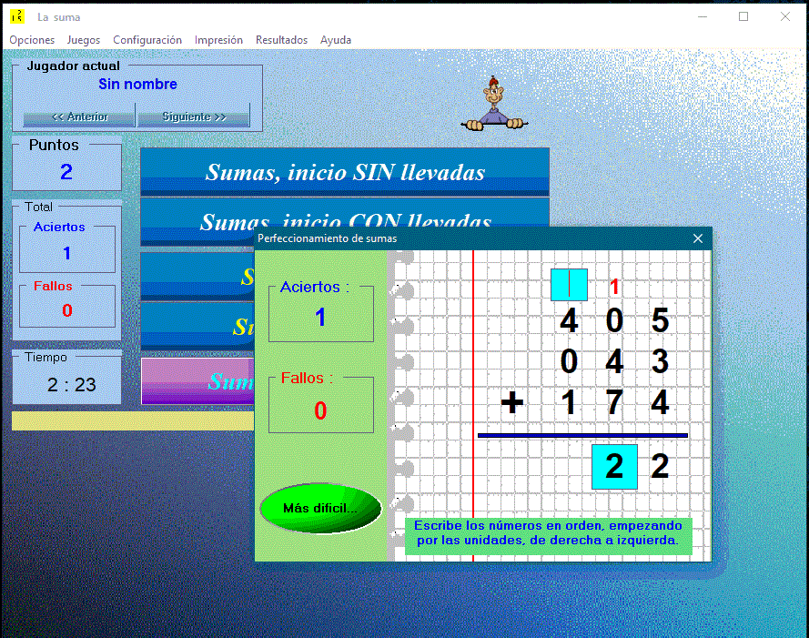Open the Juegos menu
Screen dimensions: 809x638
click(84, 40)
